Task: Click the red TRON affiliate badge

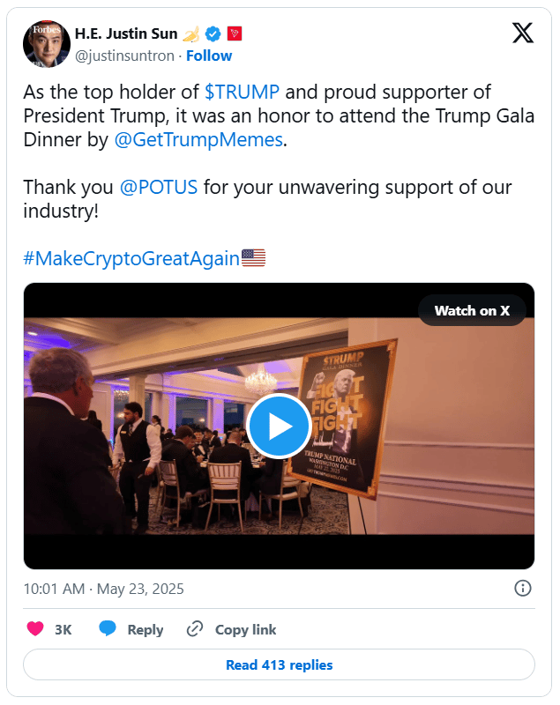Action: click(x=235, y=33)
